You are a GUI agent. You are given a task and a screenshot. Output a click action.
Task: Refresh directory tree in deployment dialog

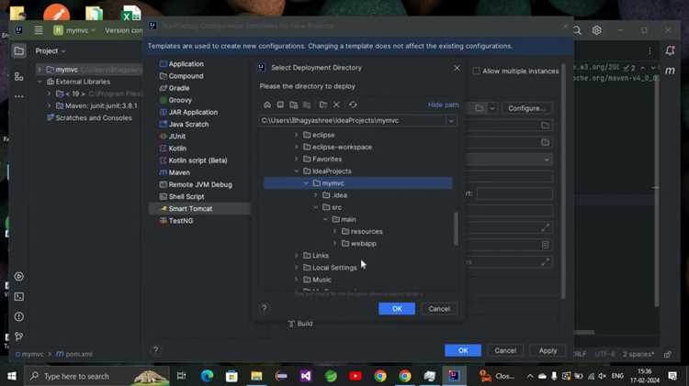point(353,105)
